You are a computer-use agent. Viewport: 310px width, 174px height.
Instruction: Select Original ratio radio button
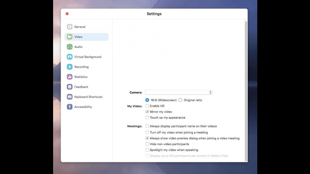pos(180,100)
